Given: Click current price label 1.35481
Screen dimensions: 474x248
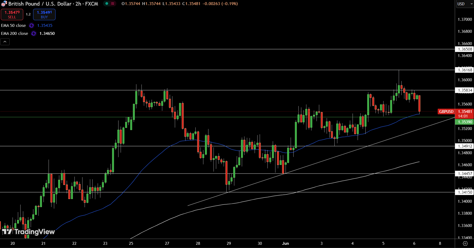Looking at the screenshot, I should [x=465, y=111].
